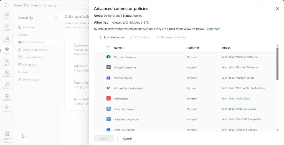Image resolution: width=284 pixels, height=145 pixels.
Task: Open Learn about Microsoft Teams link
Action: point(238,78)
